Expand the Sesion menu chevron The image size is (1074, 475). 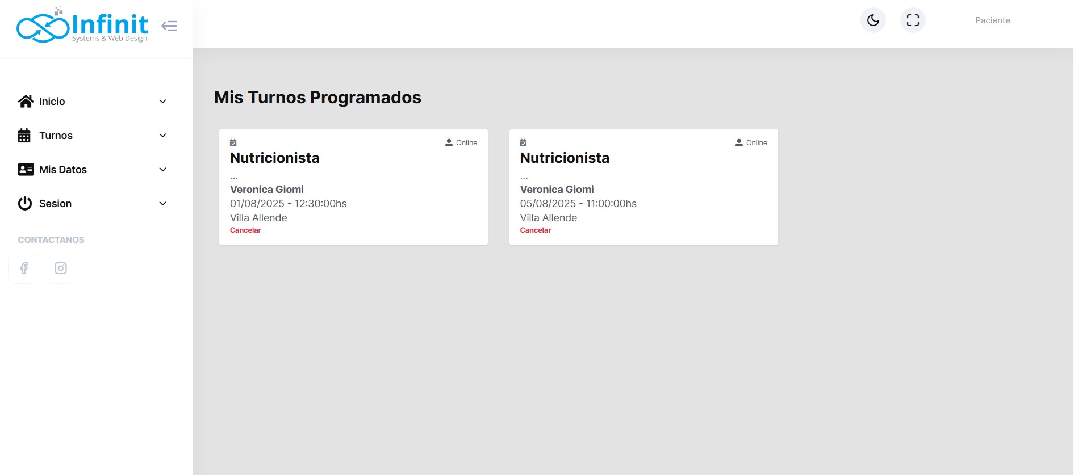point(162,204)
